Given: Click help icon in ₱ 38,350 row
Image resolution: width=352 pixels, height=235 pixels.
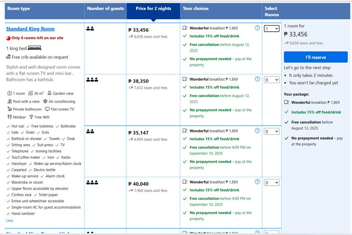Looking at the screenshot, I should pos(257,79).
